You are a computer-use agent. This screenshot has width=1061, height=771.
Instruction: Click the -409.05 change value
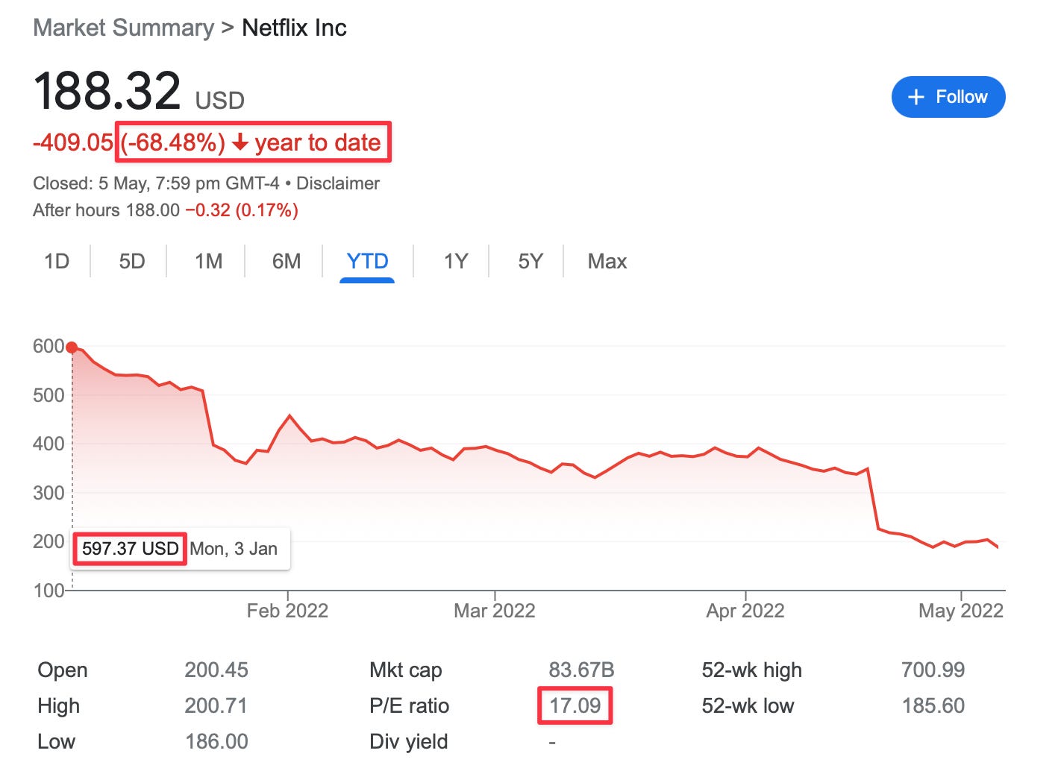73,142
